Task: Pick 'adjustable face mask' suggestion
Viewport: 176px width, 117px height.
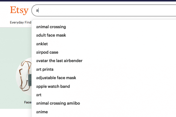Action: click(104, 78)
